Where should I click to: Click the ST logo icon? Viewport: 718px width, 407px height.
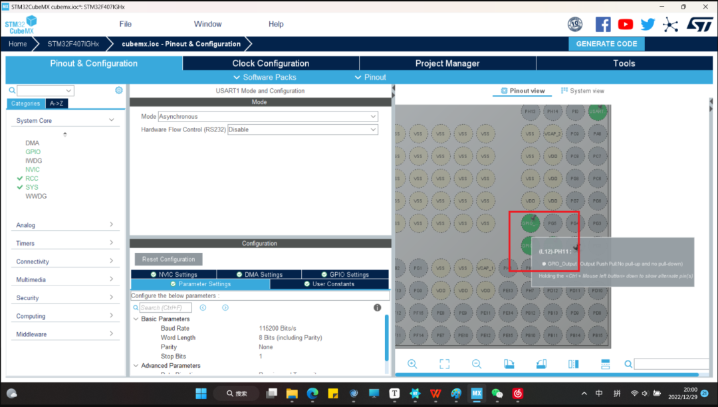pos(699,25)
